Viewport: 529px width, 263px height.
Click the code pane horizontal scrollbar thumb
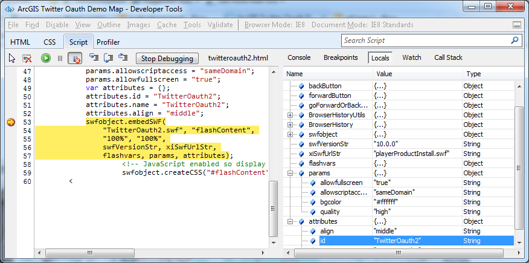(x=89, y=253)
